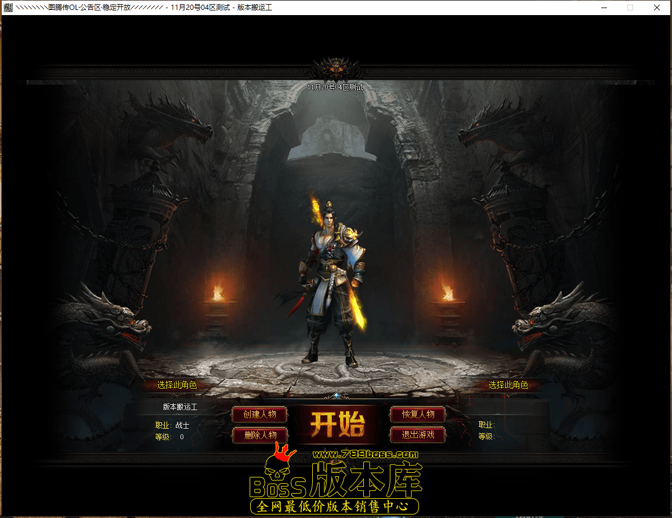
Task: Click the blue gem ornament above 开始
Action: click(337, 395)
